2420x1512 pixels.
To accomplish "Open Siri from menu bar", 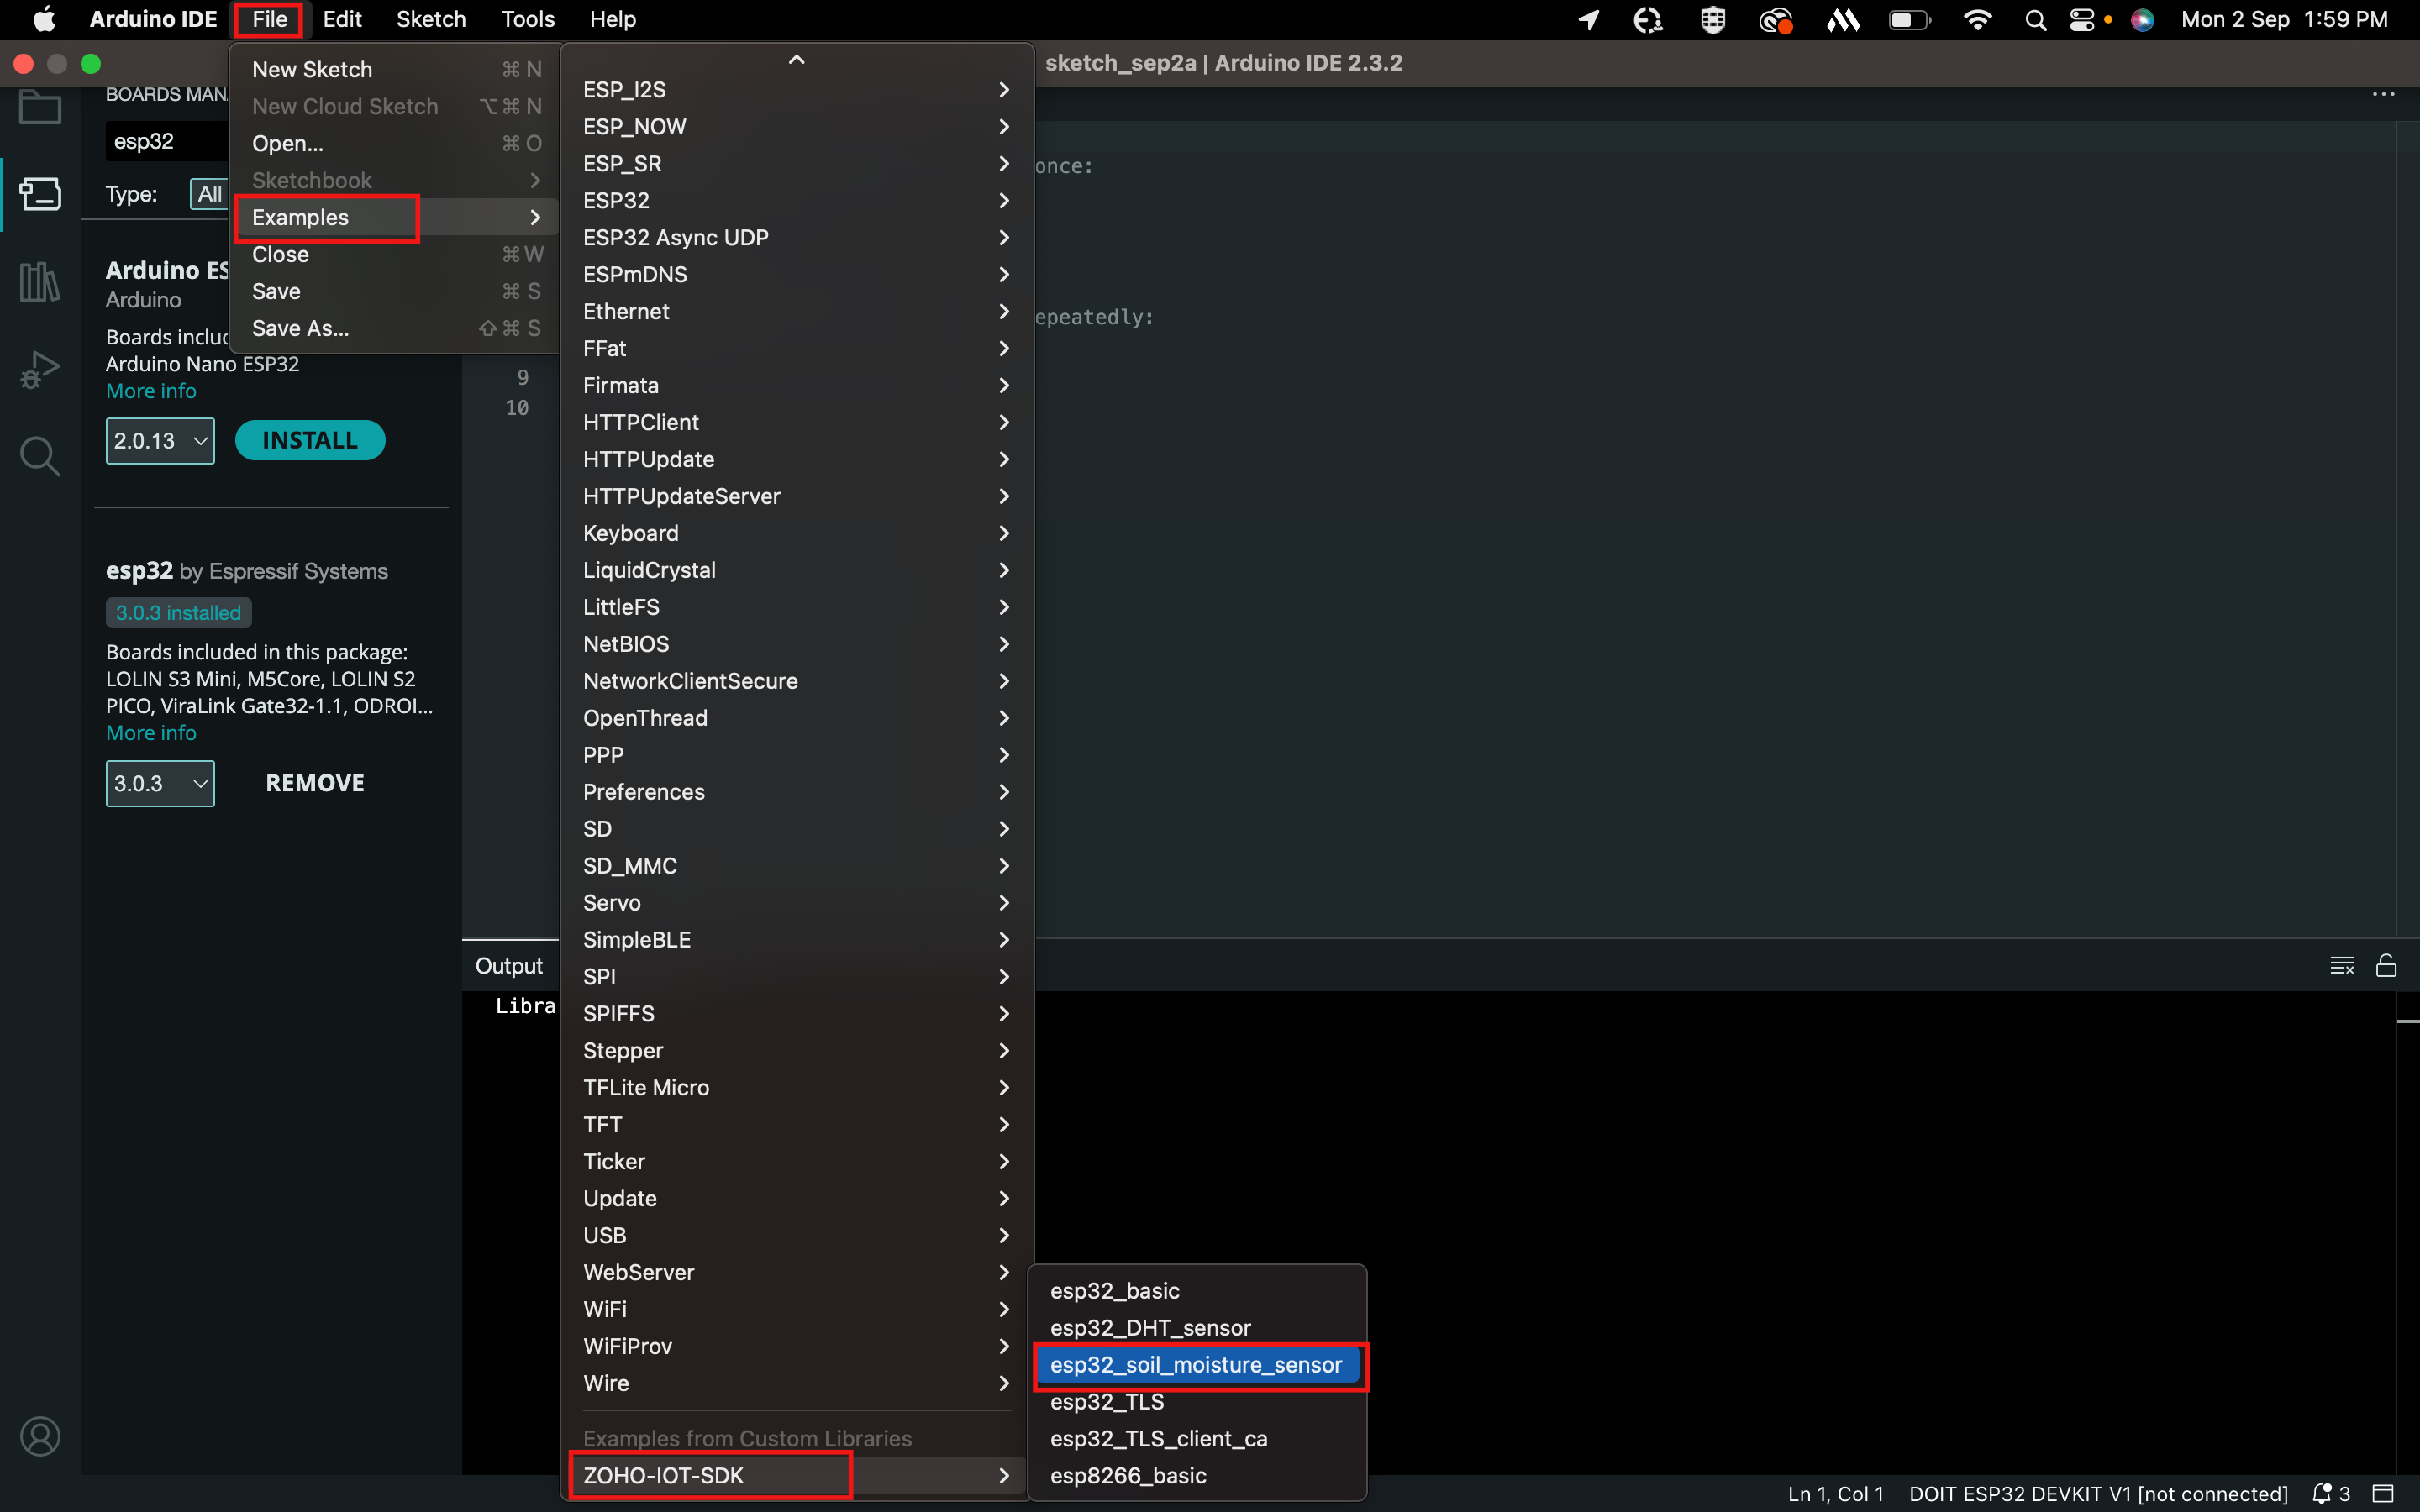I will (x=2141, y=20).
